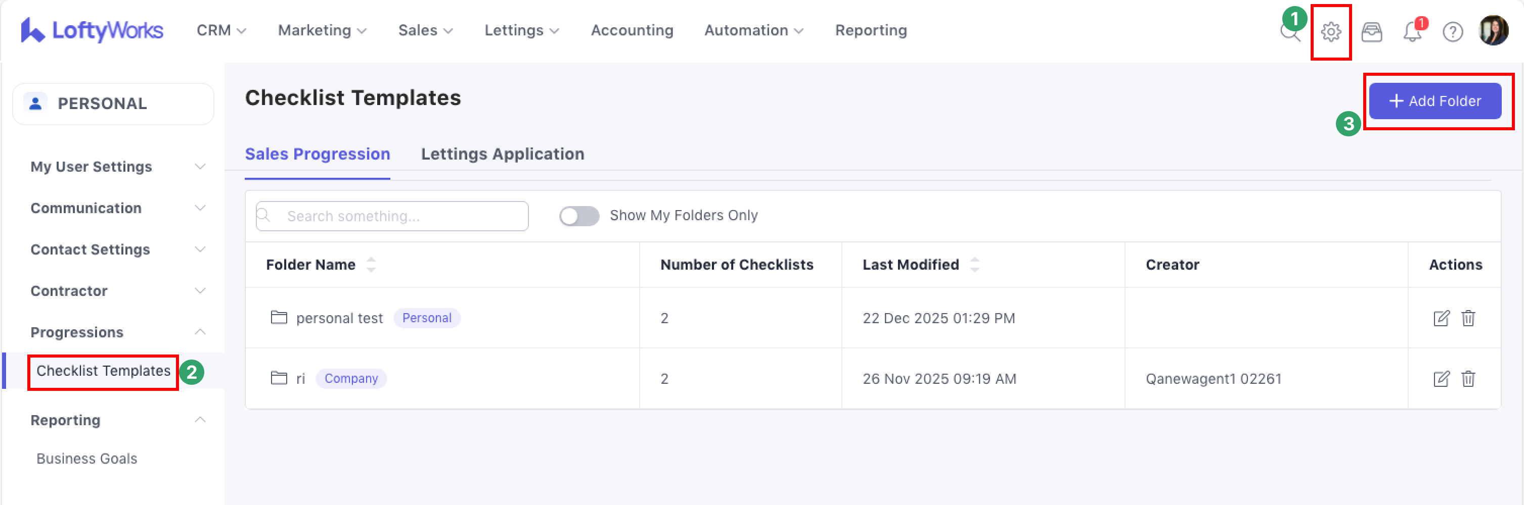This screenshot has height=505, width=1524.
Task: Open the notifications bell
Action: tap(1412, 31)
